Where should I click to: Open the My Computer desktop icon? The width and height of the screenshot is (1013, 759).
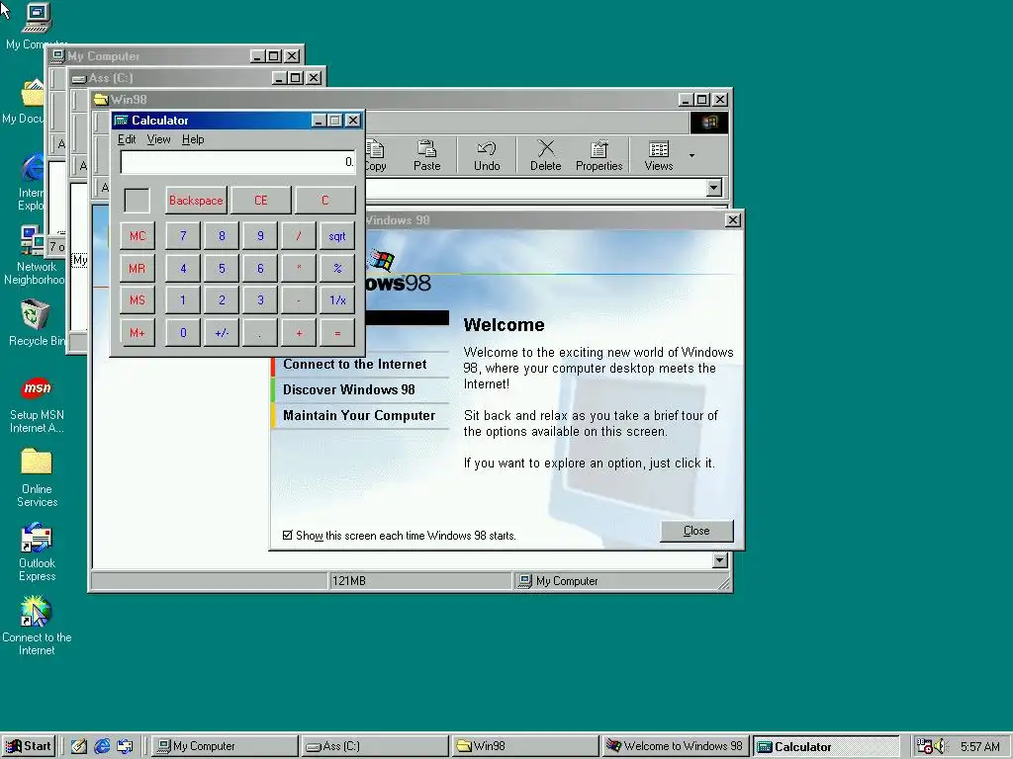37,26
